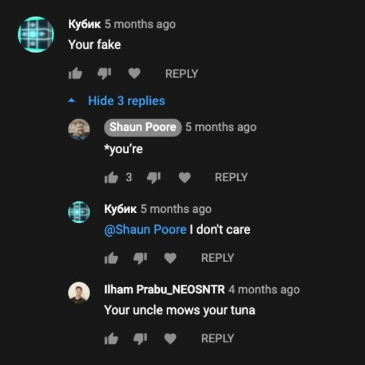The width and height of the screenshot is (365, 365).
Task: Like Shaun Poore's "*you're" reply
Action: click(111, 178)
